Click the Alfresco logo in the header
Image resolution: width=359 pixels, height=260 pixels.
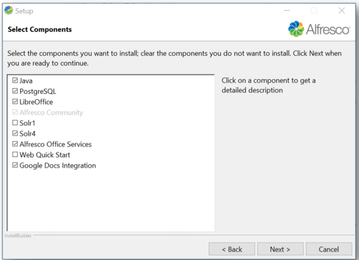click(319, 29)
